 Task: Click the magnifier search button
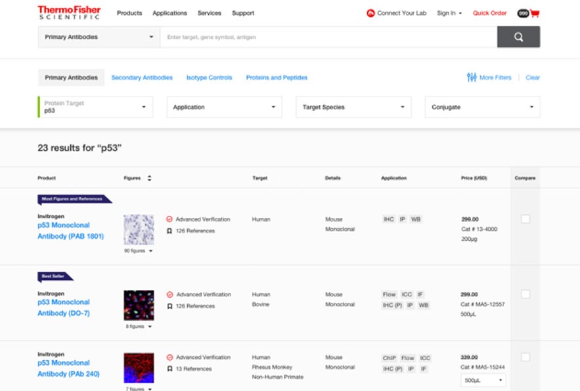click(x=518, y=37)
